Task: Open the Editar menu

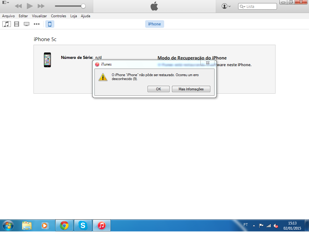Action: click(23, 16)
